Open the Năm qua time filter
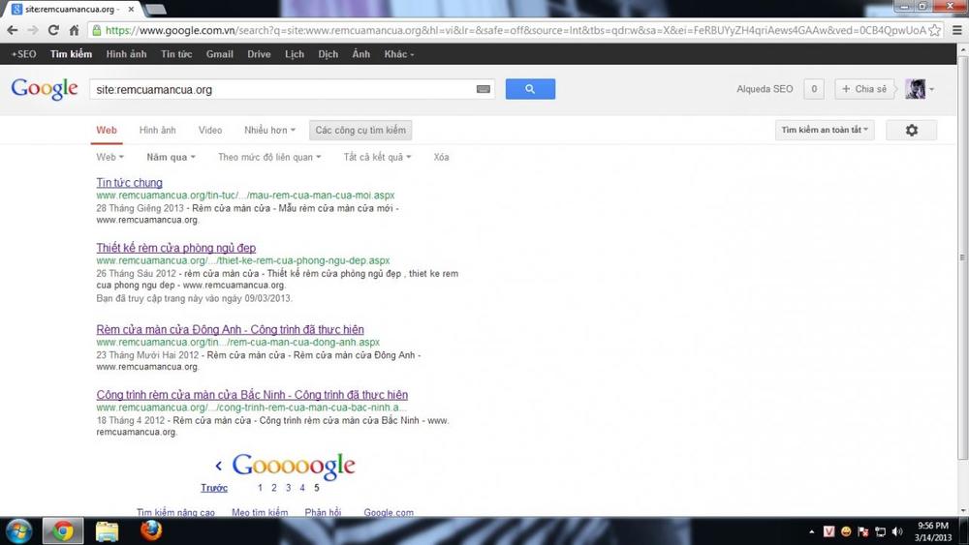Viewport: 969px width, 545px height. (x=171, y=158)
